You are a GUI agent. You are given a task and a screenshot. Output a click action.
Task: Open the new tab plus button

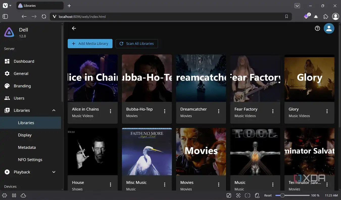tap(69, 6)
